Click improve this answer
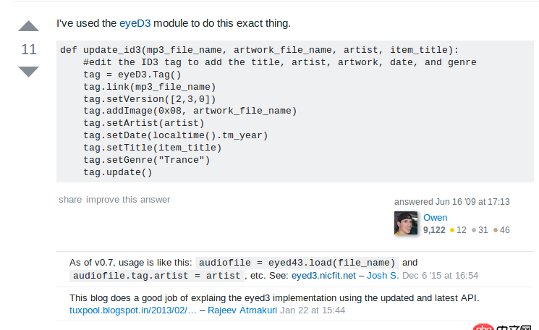The image size is (539, 330). click(x=128, y=199)
